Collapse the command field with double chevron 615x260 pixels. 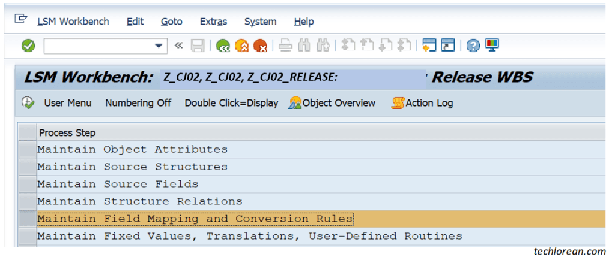click(x=178, y=46)
